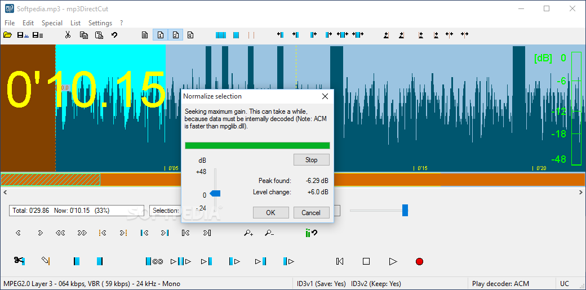This screenshot has height=290, width=586.
Task: Click the wide blue select-all toolbar icon
Action: click(221, 35)
